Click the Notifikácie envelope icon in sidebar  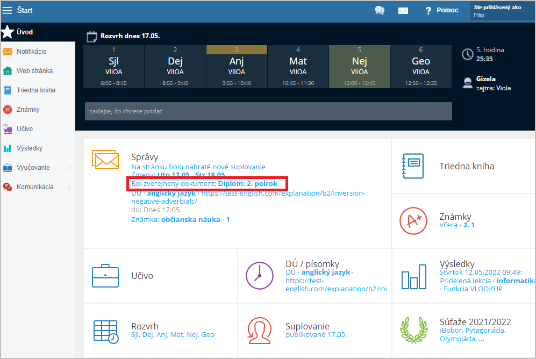8,52
